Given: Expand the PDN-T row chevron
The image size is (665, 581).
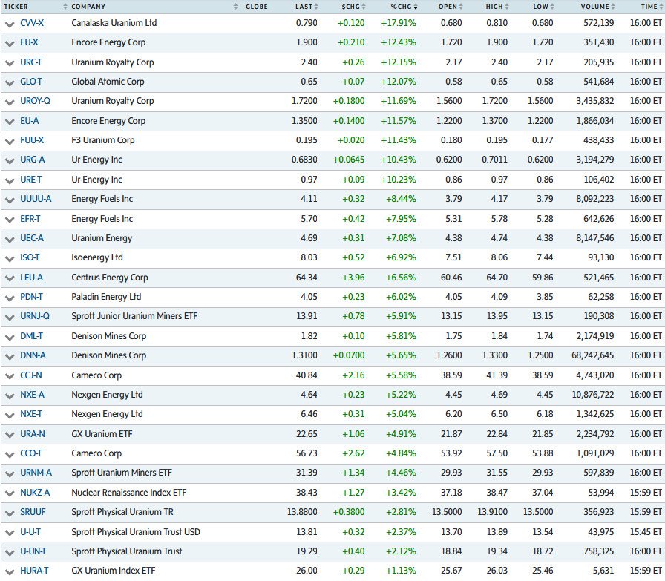Looking at the screenshot, I should [10, 298].
